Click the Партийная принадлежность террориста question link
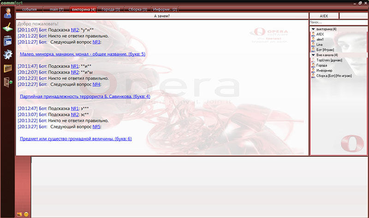This screenshot has height=218, width=369. (x=85, y=96)
